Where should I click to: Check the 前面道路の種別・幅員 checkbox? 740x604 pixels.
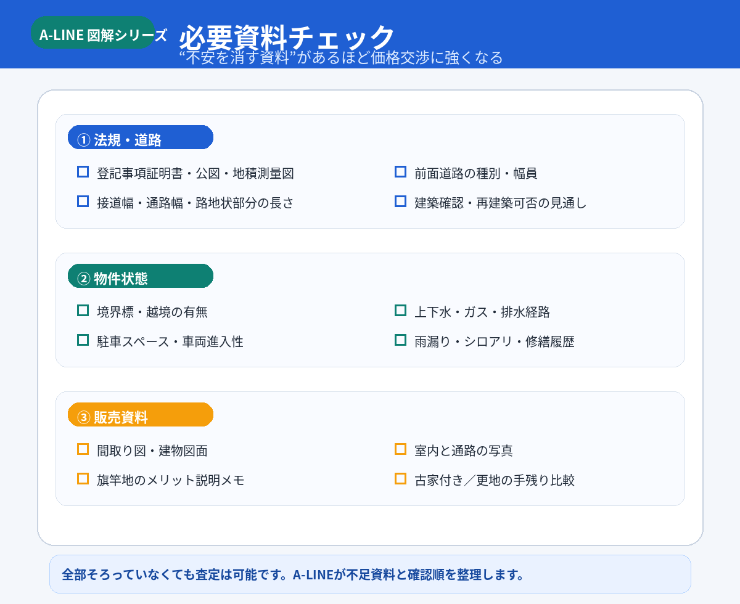coord(400,172)
